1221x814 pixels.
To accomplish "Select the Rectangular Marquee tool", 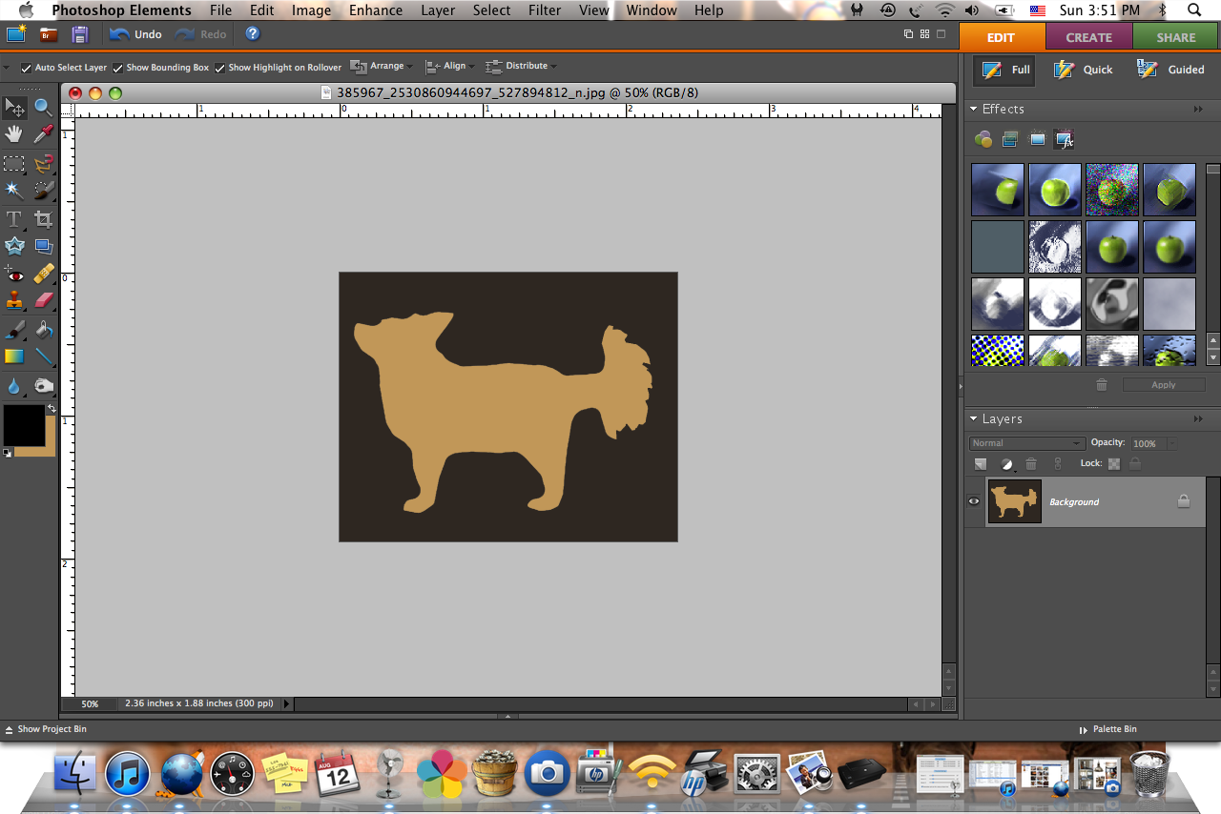I will tap(14, 163).
